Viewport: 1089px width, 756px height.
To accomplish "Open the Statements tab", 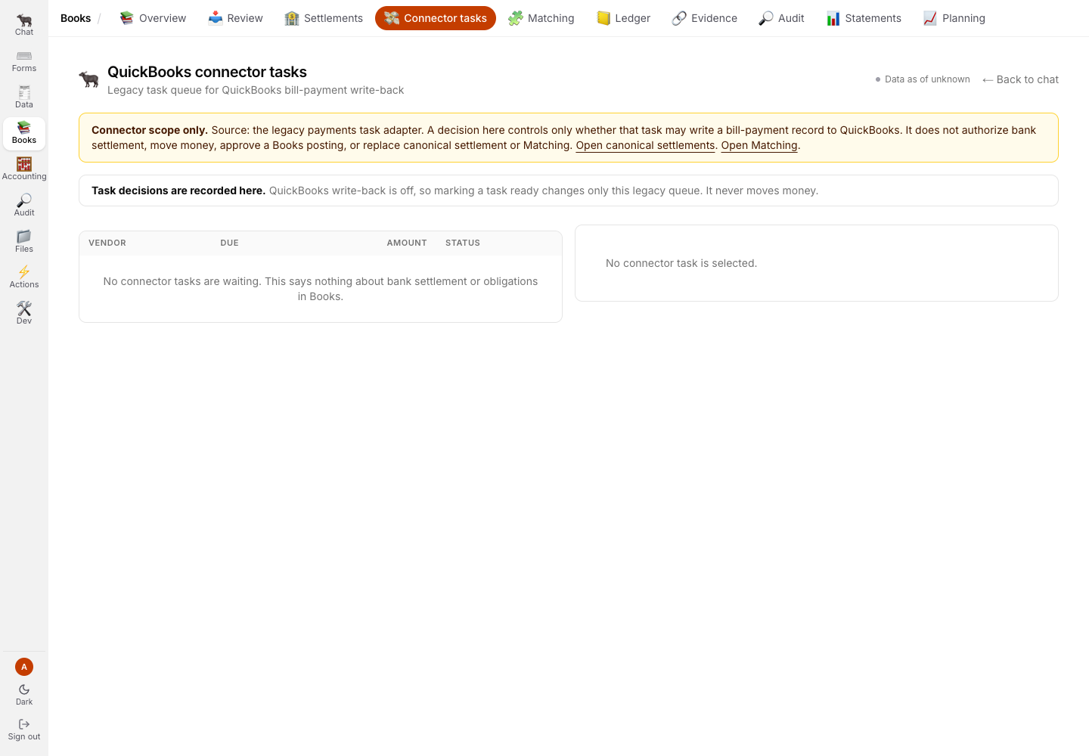I will [x=864, y=18].
